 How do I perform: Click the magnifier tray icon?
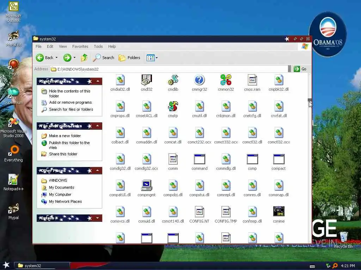point(335,266)
